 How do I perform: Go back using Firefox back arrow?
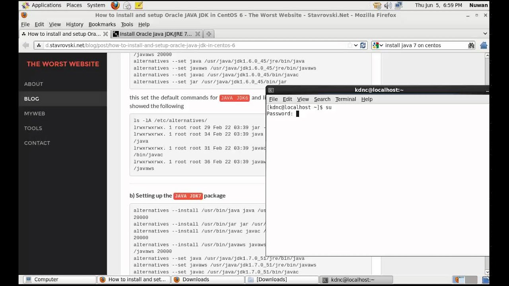26,45
